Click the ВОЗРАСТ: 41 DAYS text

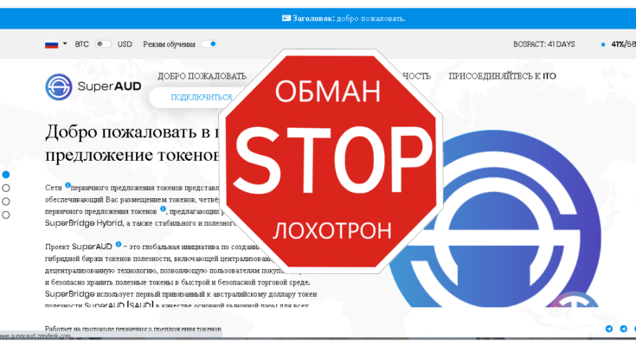tap(544, 44)
